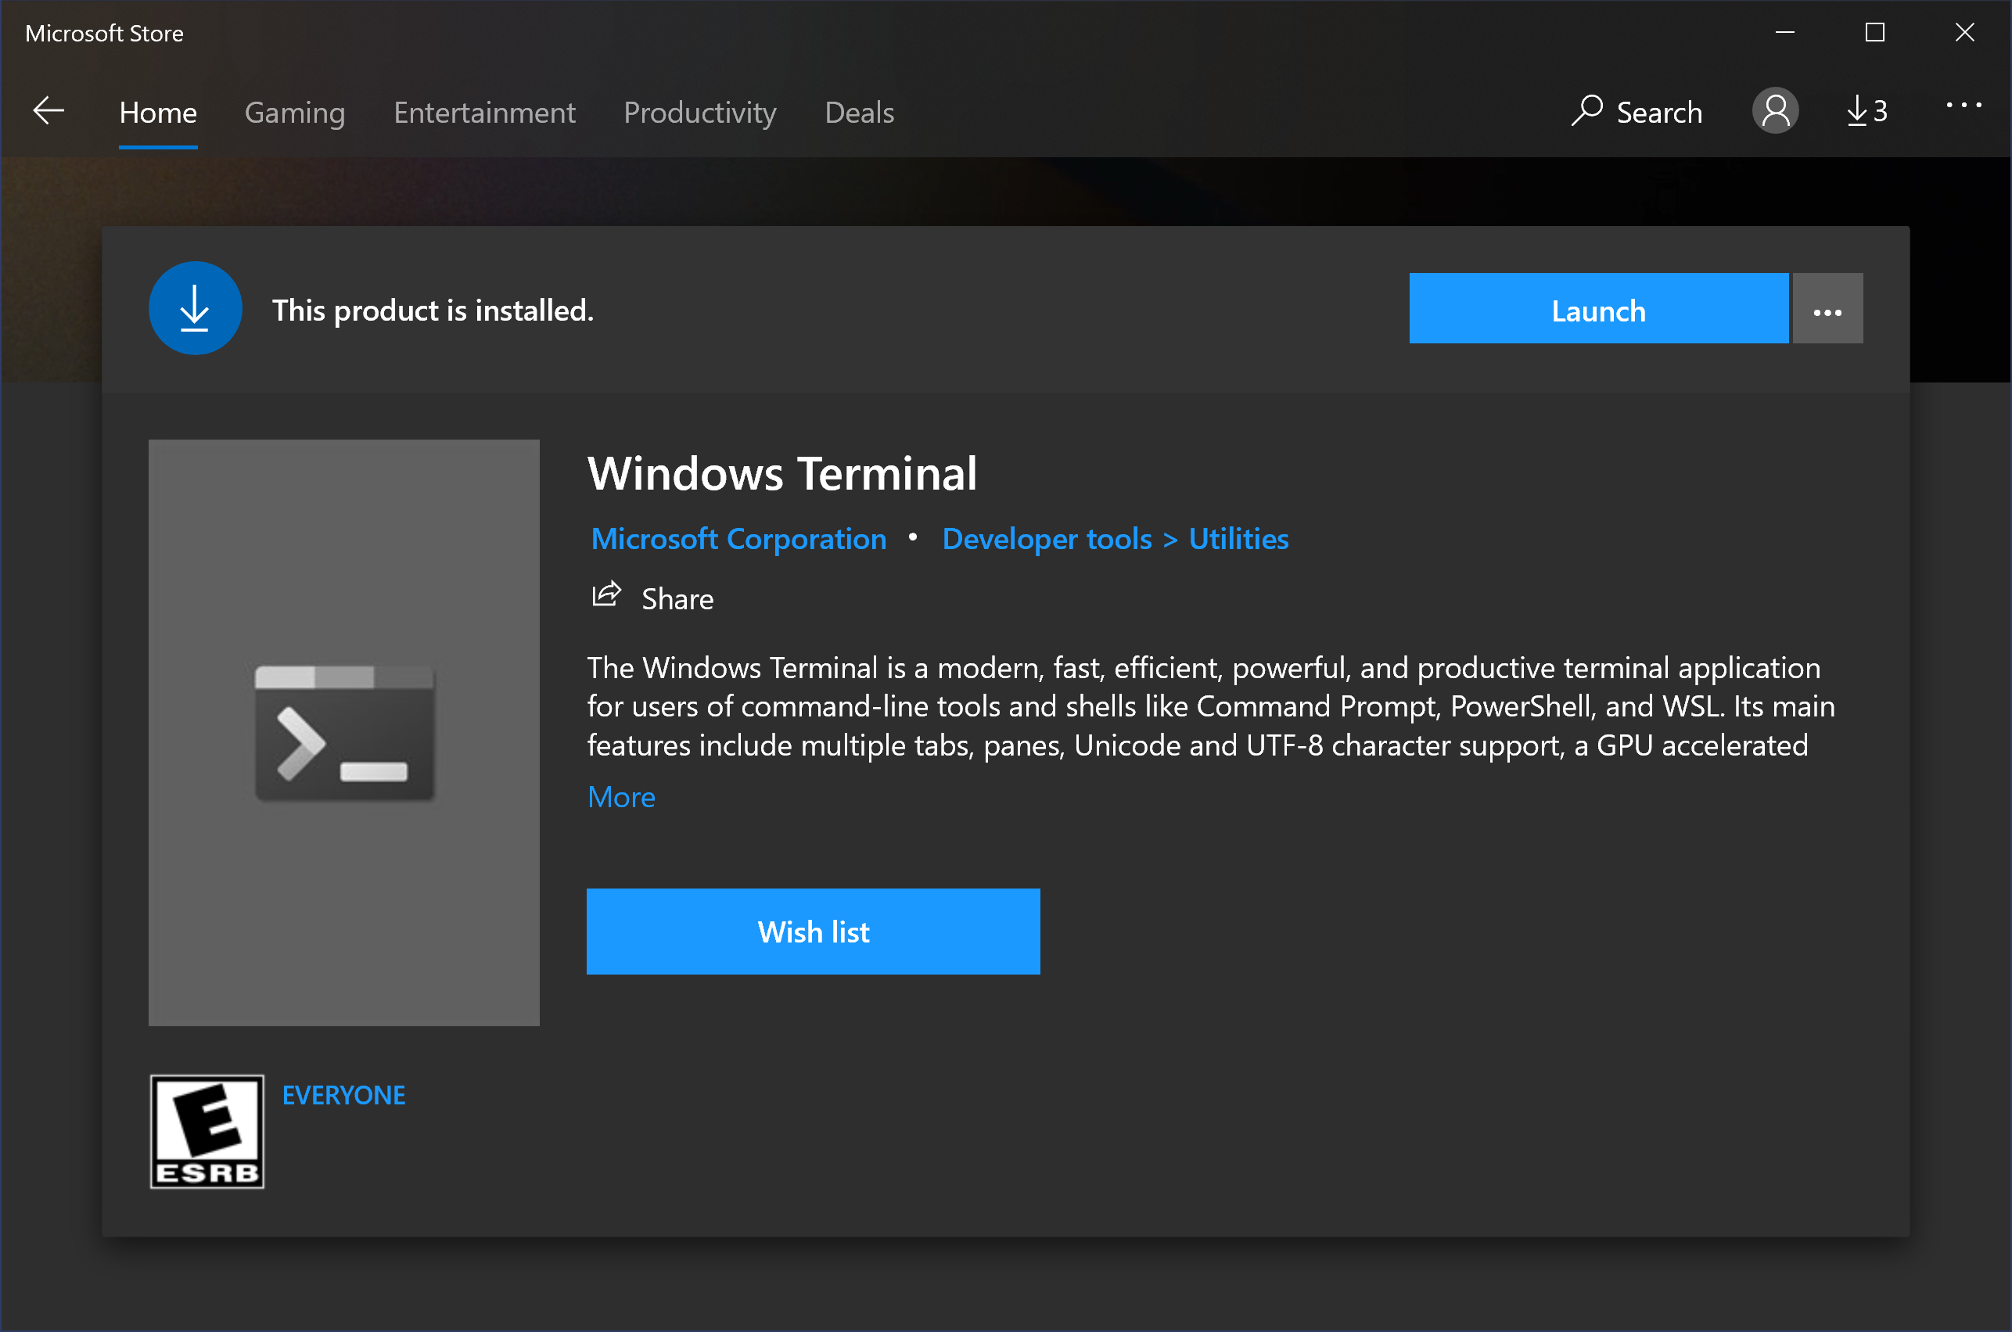This screenshot has width=2012, height=1332.
Task: Launch Windows Terminal
Action: pyautogui.click(x=1598, y=308)
